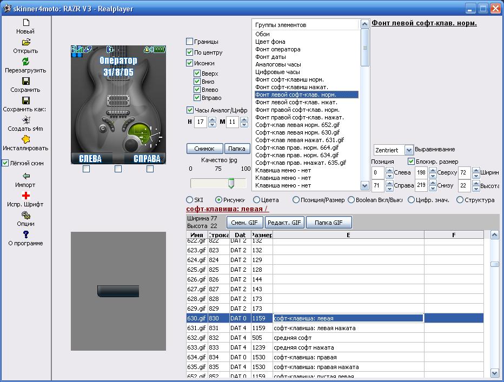Click the skinner4moto title bar app icon
Viewport: 504px width, 382px height.
(x=6, y=8)
